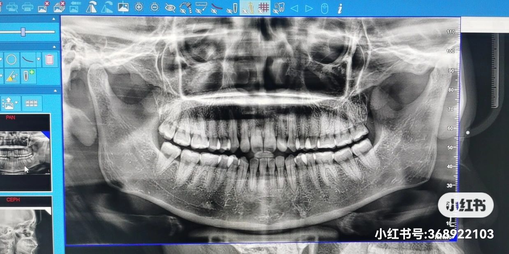The height and width of the screenshot is (254, 509).
Task: Select the PAN panoramic thumbnail
Action: click(x=25, y=153)
